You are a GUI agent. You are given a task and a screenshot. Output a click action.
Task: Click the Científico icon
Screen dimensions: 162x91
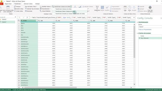click(x=107, y=7)
